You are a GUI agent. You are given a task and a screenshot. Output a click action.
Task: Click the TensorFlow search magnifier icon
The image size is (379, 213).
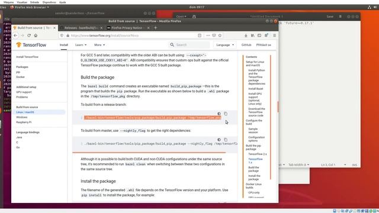tap(172, 45)
